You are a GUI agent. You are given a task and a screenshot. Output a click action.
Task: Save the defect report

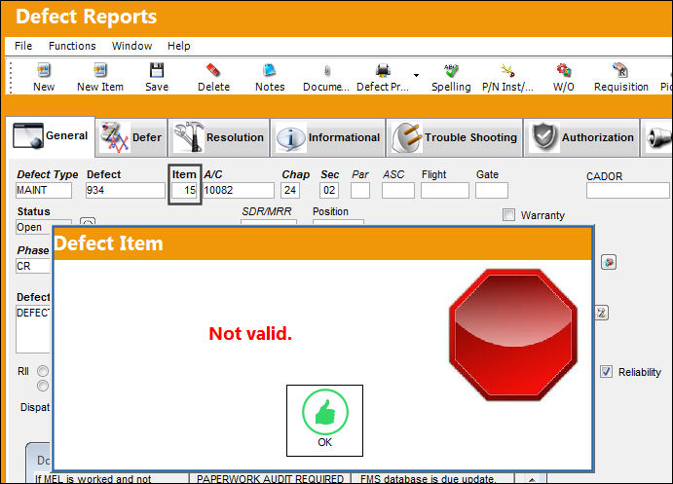coord(157,77)
